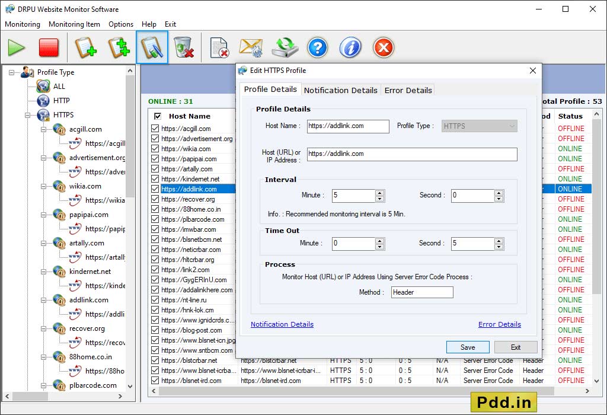Open help question mark icon

pyautogui.click(x=318, y=47)
